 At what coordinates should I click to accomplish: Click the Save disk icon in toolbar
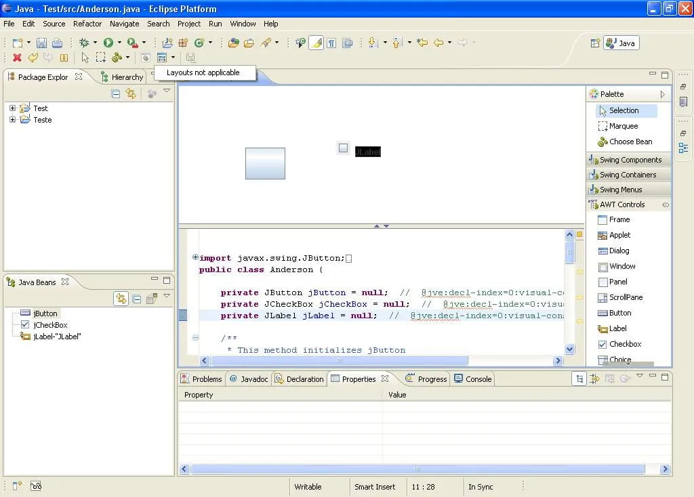tap(42, 43)
